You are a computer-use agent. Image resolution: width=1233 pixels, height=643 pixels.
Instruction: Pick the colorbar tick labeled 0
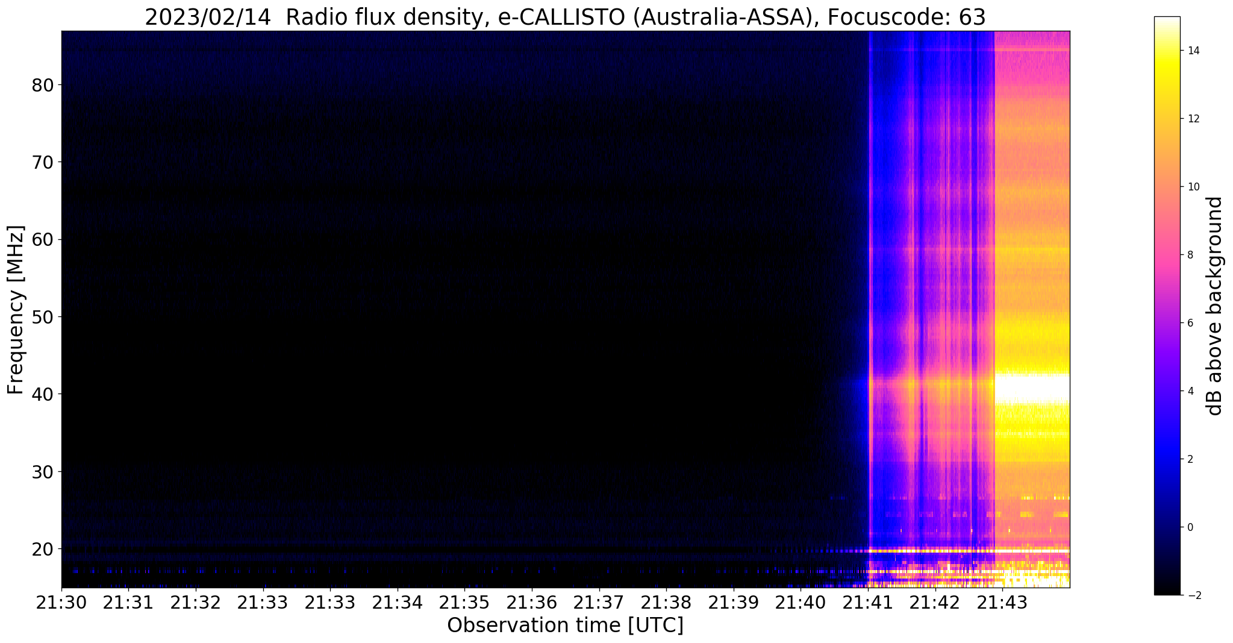coord(1190,527)
